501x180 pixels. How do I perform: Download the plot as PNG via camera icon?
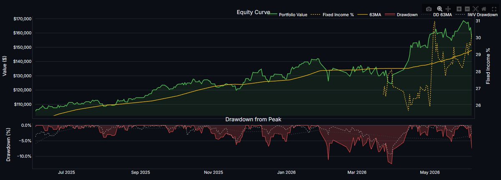[x=429, y=9]
